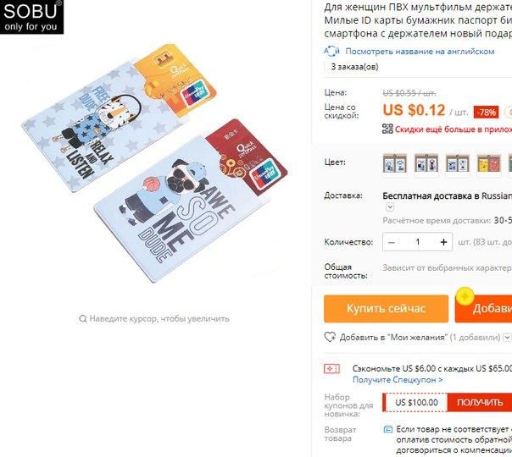Screen dimensions: 512x457
Task: Click the QR code icon for app discounts
Action: click(387, 129)
